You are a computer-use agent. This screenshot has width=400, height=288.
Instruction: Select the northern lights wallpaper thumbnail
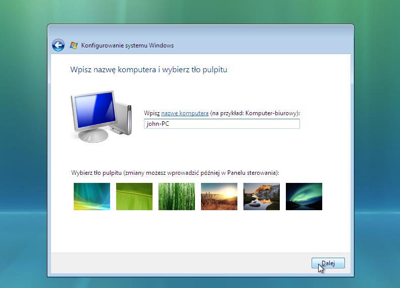pos(304,197)
